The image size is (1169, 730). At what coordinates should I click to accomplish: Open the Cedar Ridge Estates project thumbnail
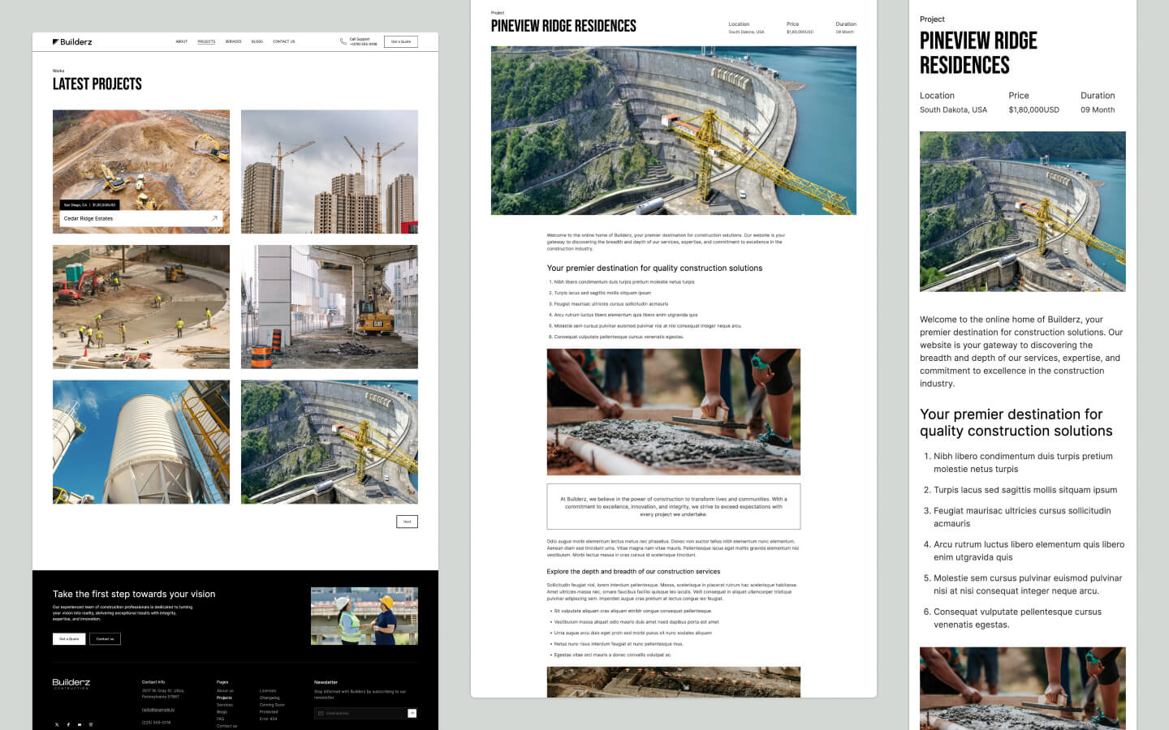pyautogui.click(x=141, y=162)
